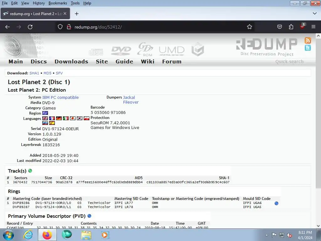This screenshot has width=321, height=241.
Task: Click the French language flag
Action: (x=52, y=118)
